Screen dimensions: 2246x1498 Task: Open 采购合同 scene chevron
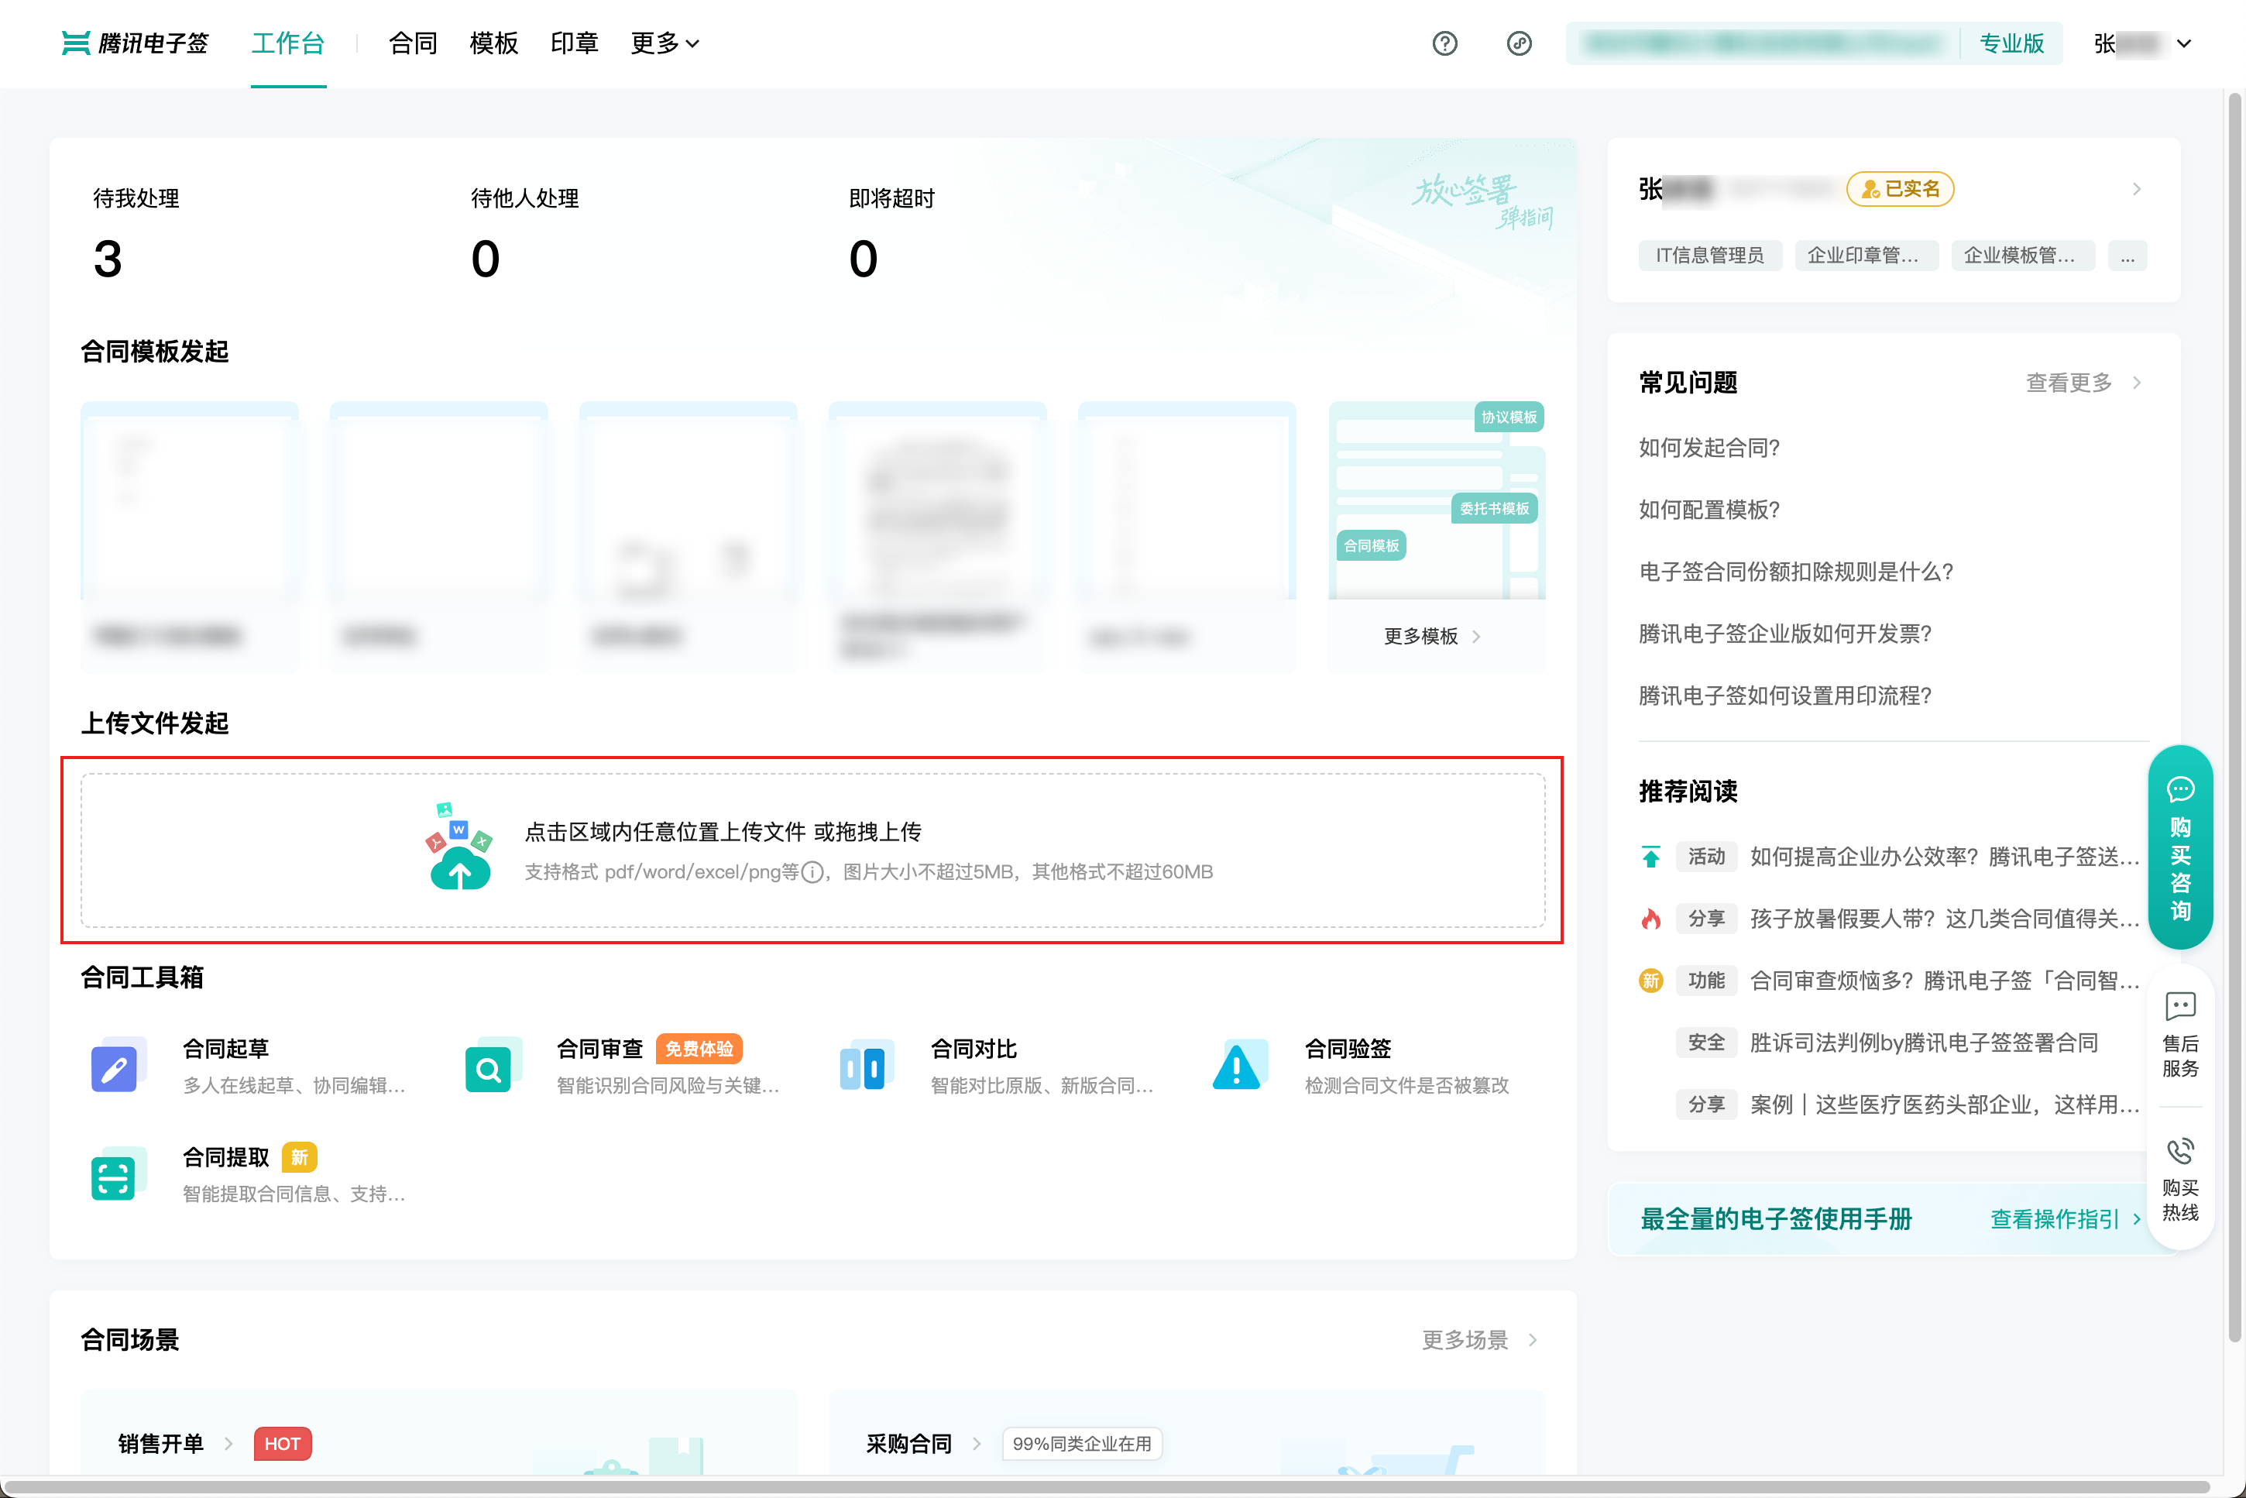(977, 1444)
